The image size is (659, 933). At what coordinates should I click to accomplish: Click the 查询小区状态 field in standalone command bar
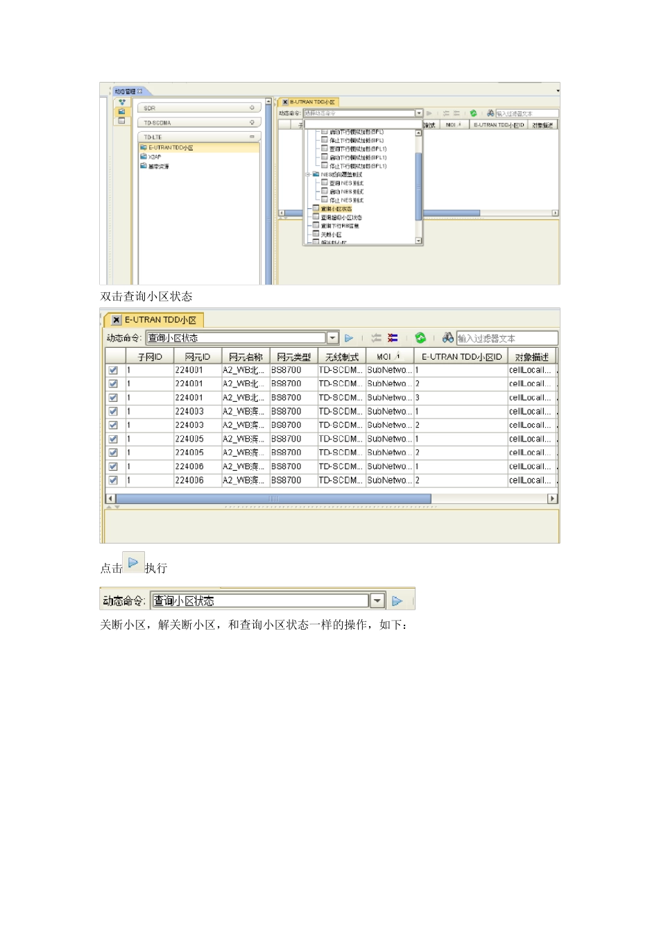point(260,601)
